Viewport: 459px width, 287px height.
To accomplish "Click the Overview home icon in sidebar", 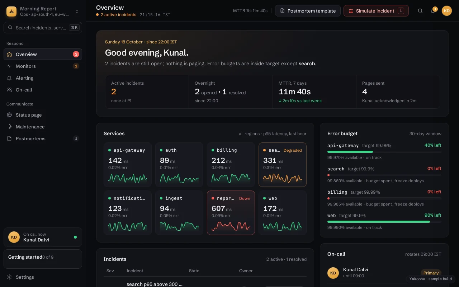I will click(x=9, y=54).
